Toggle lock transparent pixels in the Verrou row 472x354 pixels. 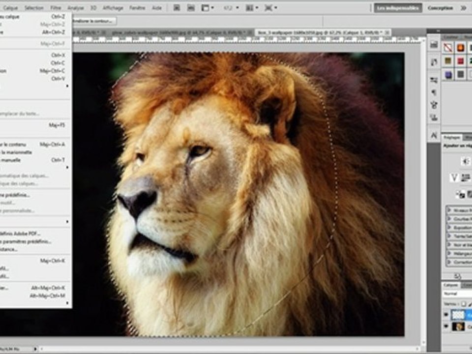[463, 304]
